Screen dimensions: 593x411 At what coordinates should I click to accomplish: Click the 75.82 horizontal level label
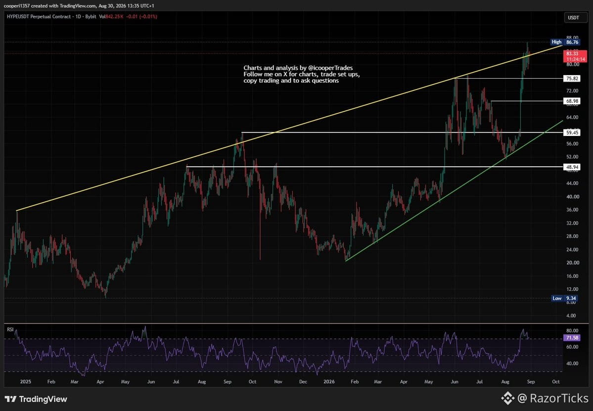pyautogui.click(x=571, y=79)
